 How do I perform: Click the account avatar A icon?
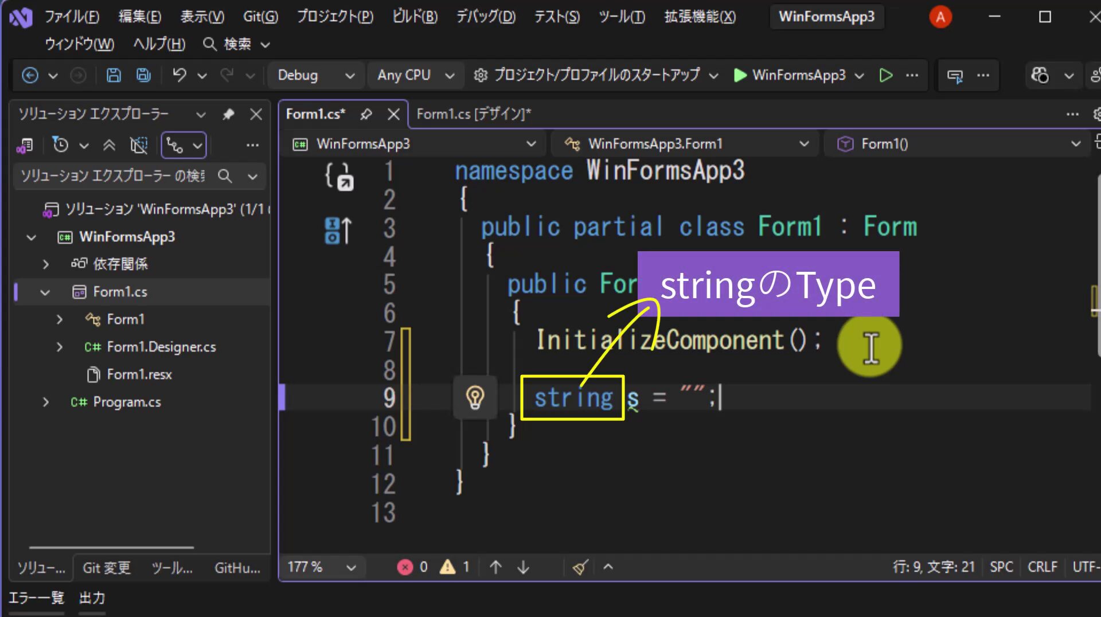click(x=940, y=17)
